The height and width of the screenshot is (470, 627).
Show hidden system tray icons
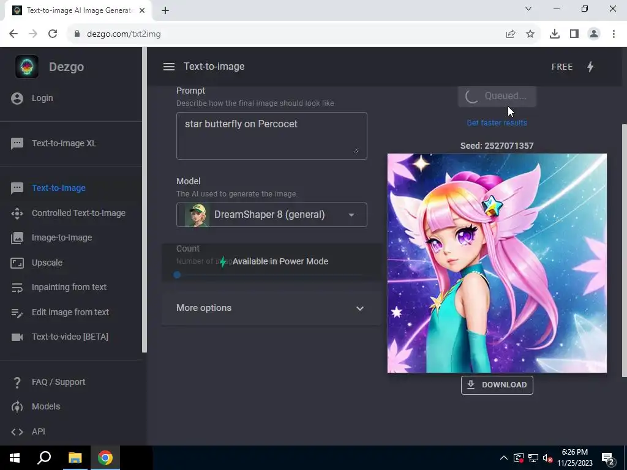point(504,458)
